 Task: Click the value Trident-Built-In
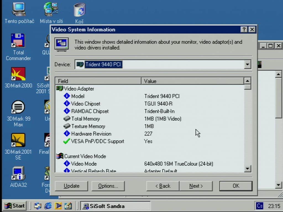pos(159,111)
